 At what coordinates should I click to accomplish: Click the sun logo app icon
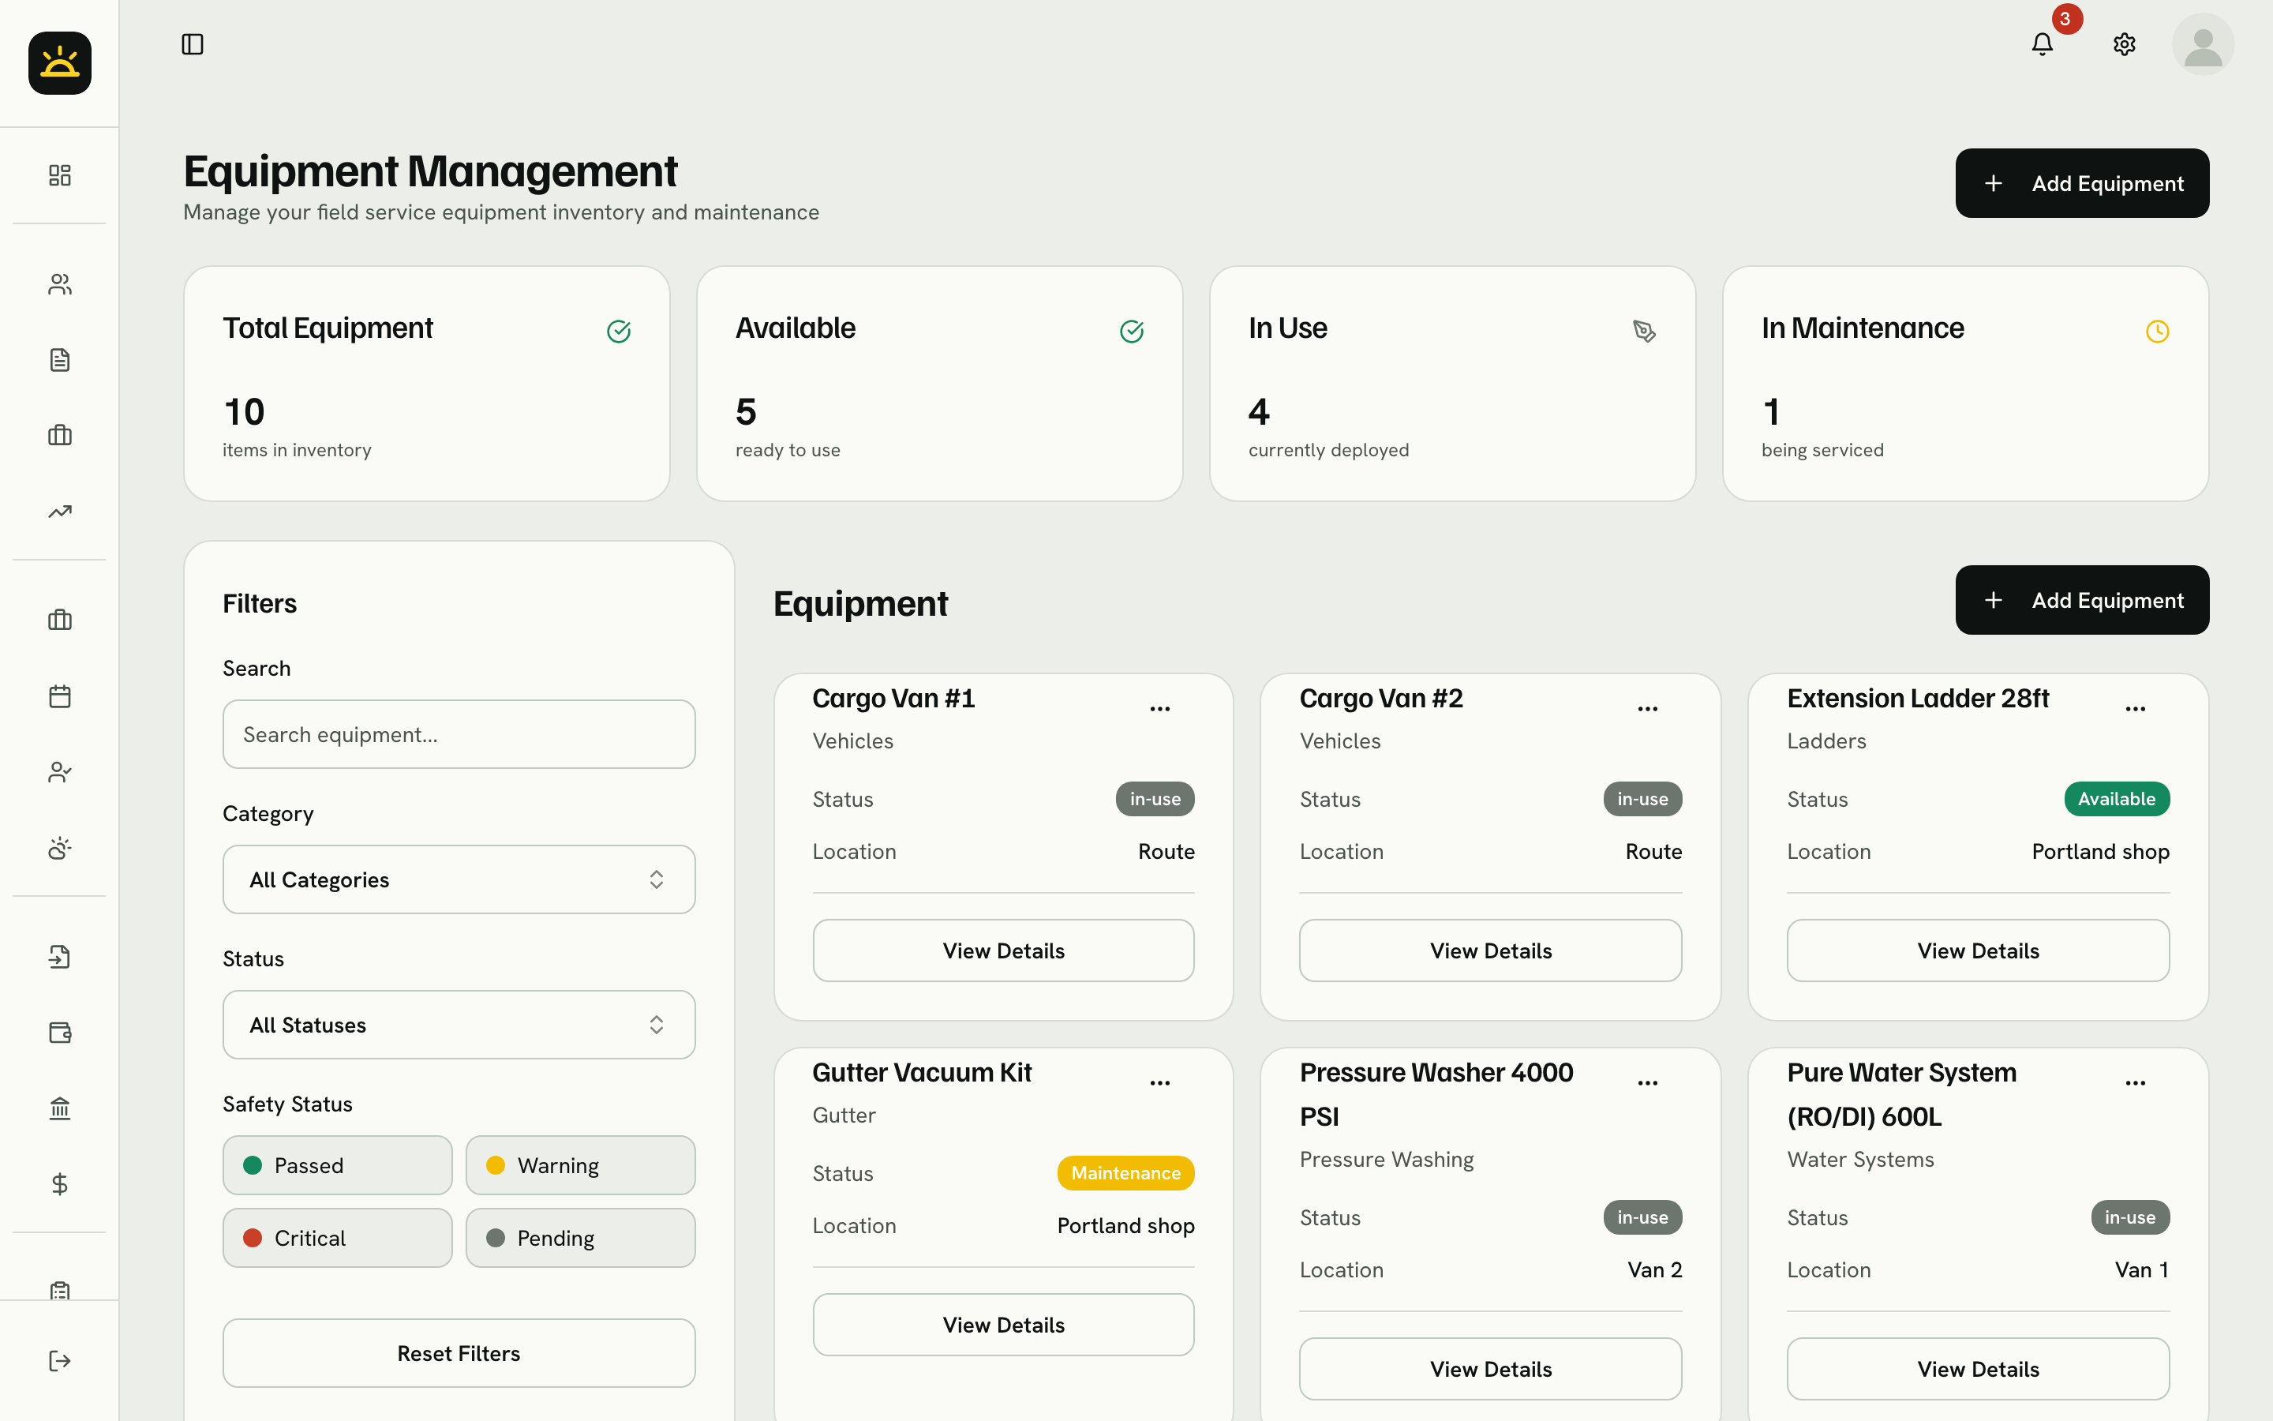pos(59,63)
